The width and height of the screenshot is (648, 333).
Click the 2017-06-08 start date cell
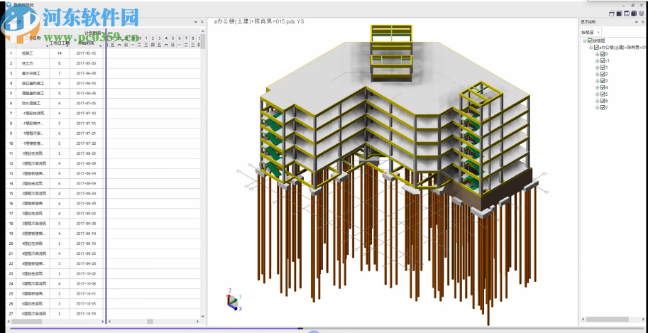[86, 73]
